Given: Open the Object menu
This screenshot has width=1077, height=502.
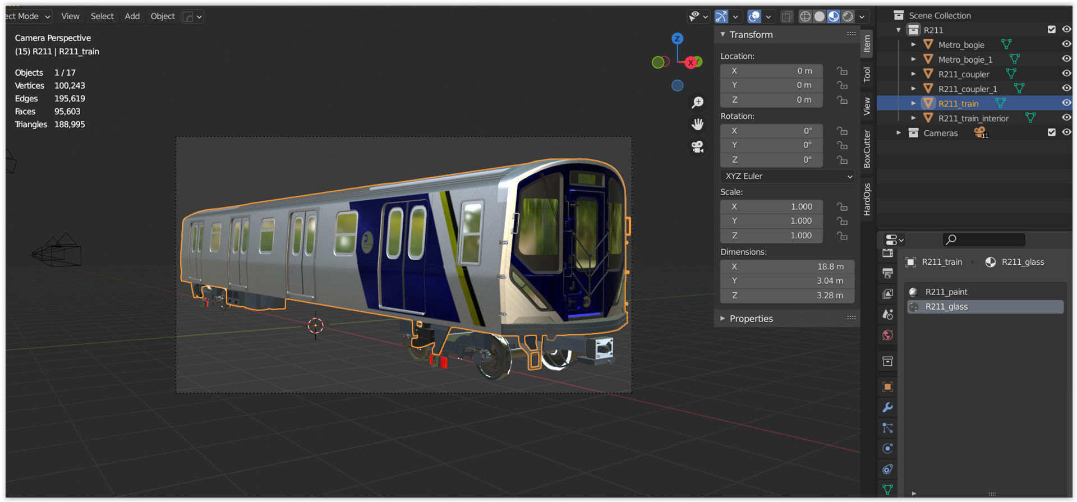Looking at the screenshot, I should (x=163, y=16).
